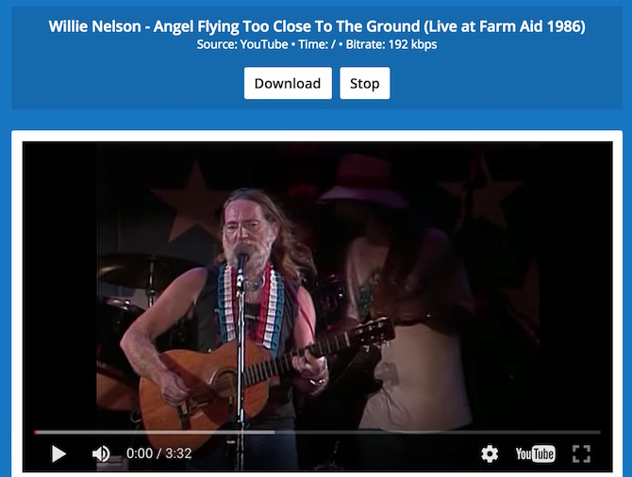Screen dimensions: 632x477
Task: Click the Download button
Action: [x=288, y=83]
